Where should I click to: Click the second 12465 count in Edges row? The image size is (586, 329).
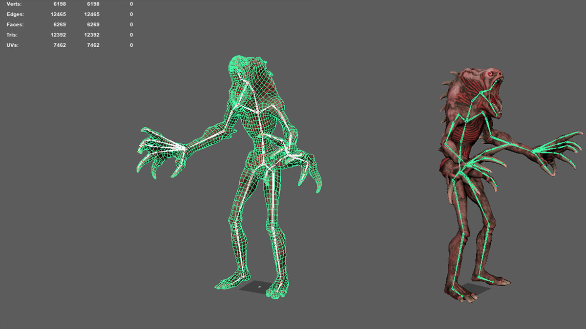(92, 14)
